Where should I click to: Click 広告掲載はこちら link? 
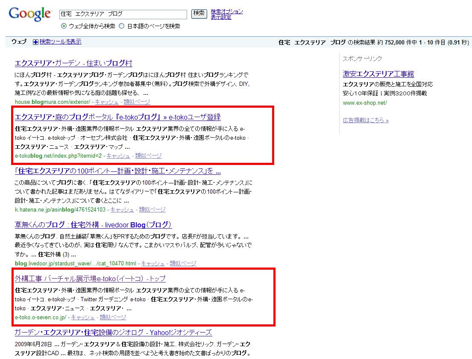pyautogui.click(x=366, y=121)
